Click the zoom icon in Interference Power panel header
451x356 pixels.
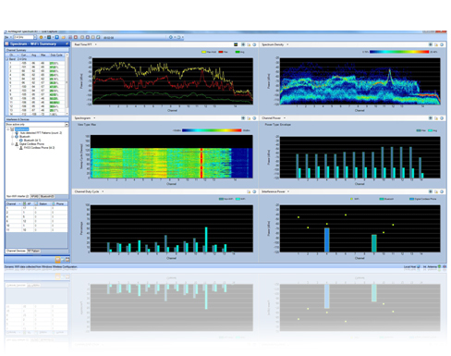pos(431,191)
